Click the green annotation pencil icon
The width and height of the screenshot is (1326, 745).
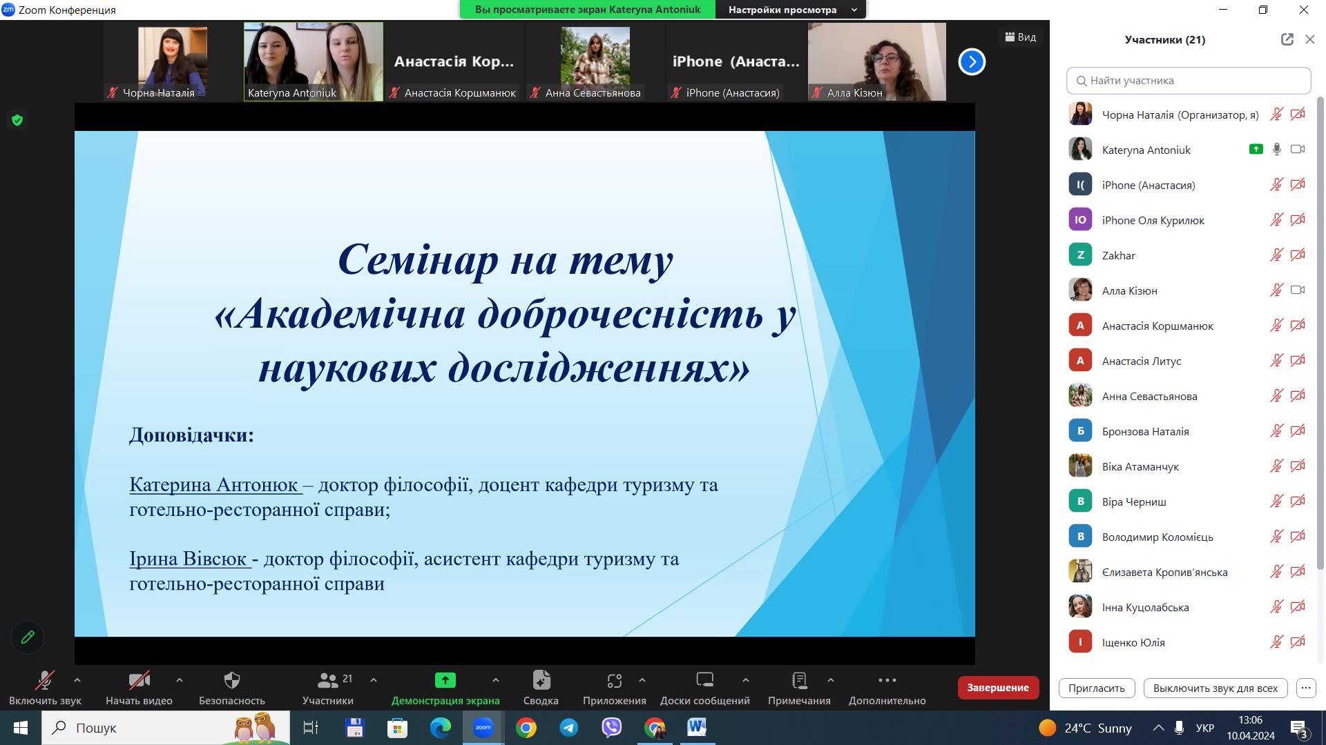[28, 637]
